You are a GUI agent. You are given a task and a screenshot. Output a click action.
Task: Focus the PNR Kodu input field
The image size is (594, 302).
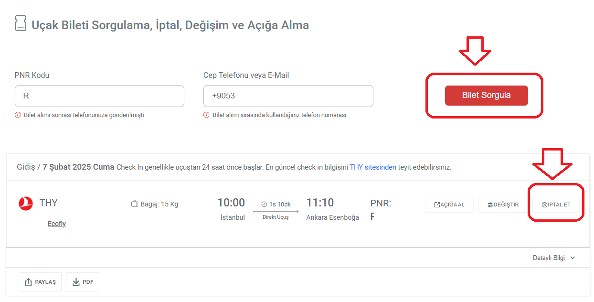99,96
